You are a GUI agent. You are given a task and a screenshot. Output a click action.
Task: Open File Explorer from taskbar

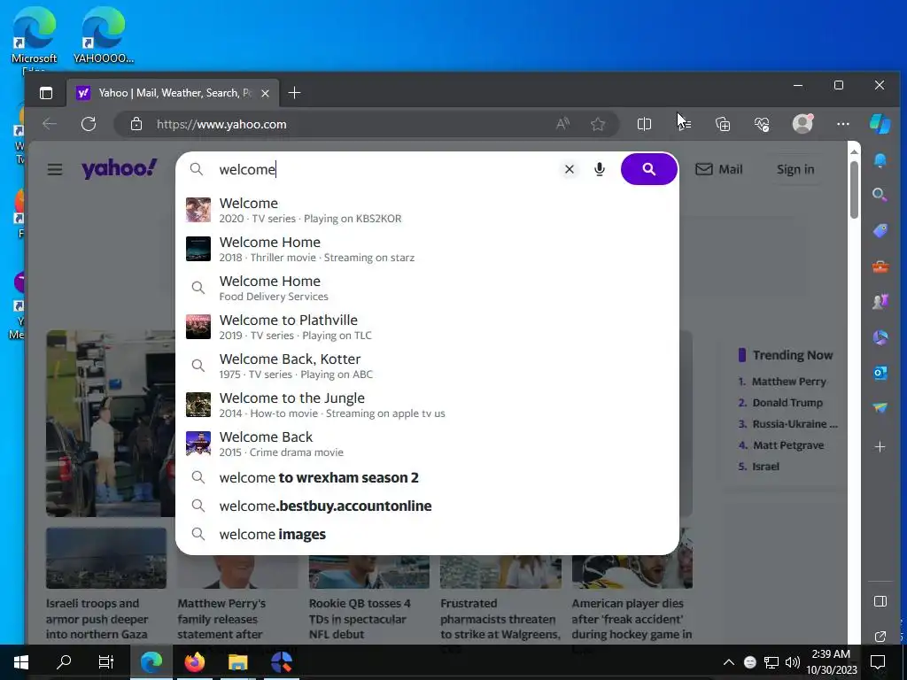tap(237, 662)
